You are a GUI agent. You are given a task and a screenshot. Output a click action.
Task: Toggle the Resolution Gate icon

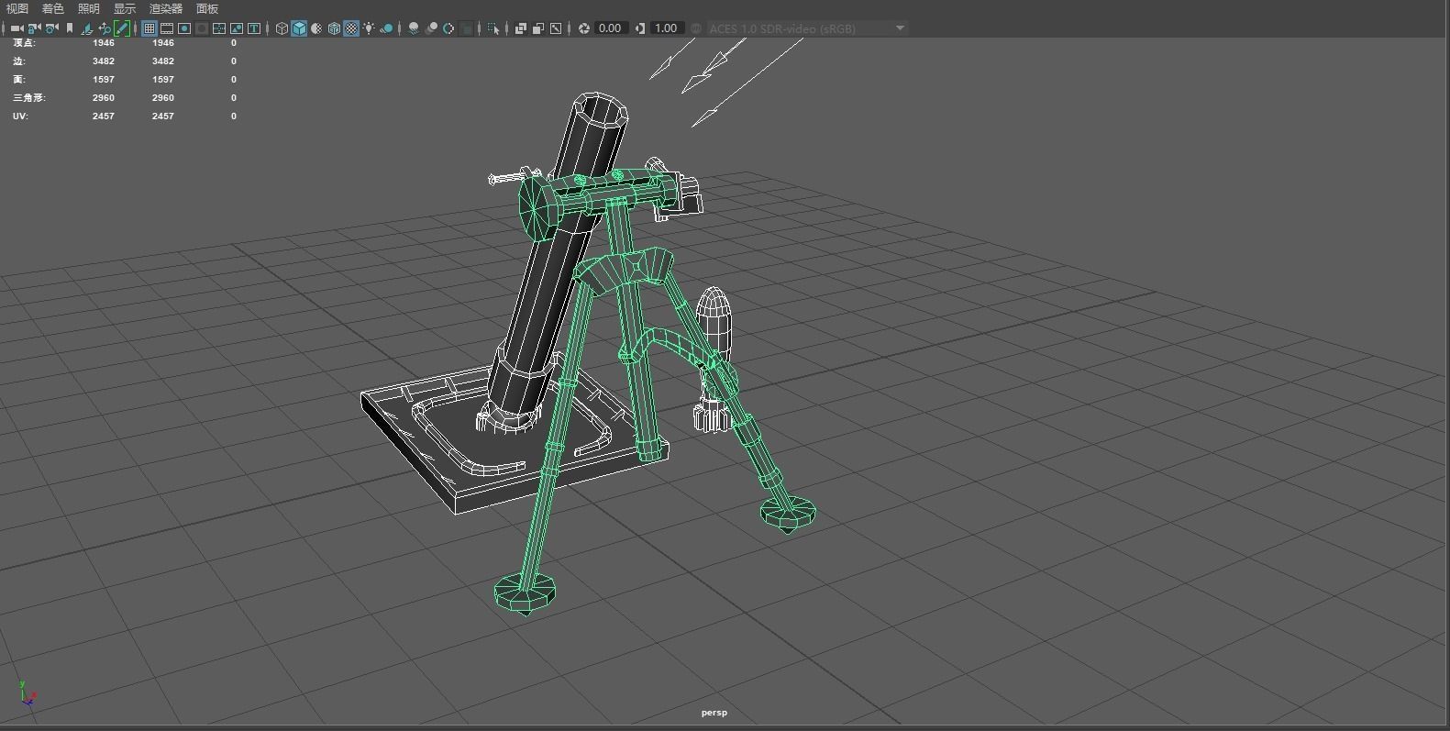coord(184,28)
